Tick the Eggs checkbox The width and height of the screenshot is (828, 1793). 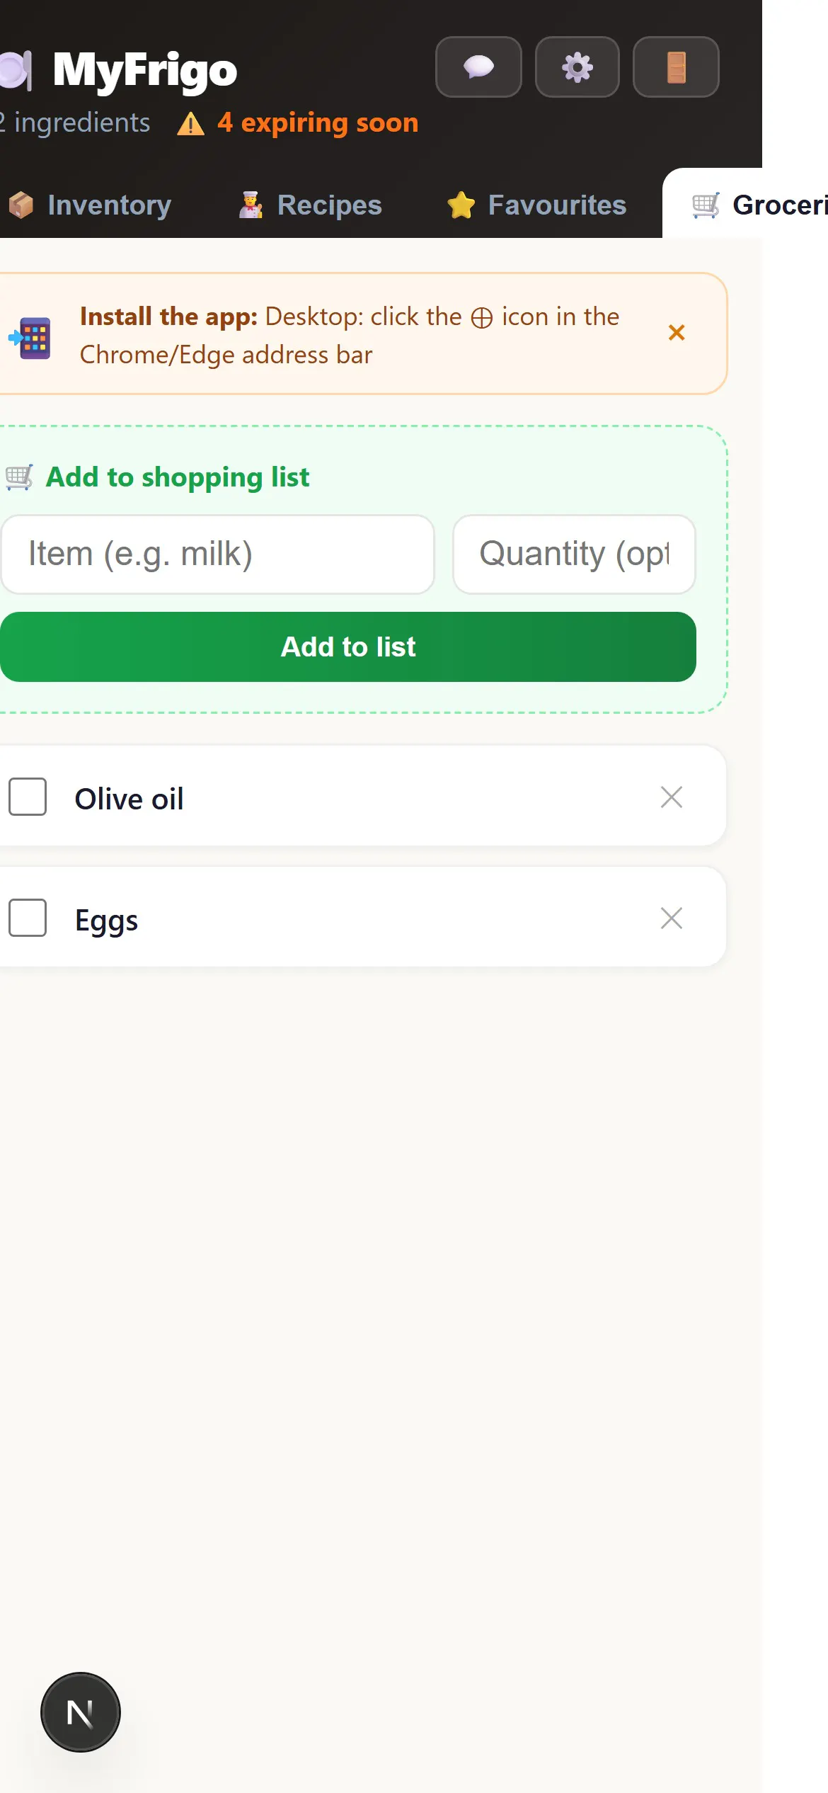click(x=28, y=918)
